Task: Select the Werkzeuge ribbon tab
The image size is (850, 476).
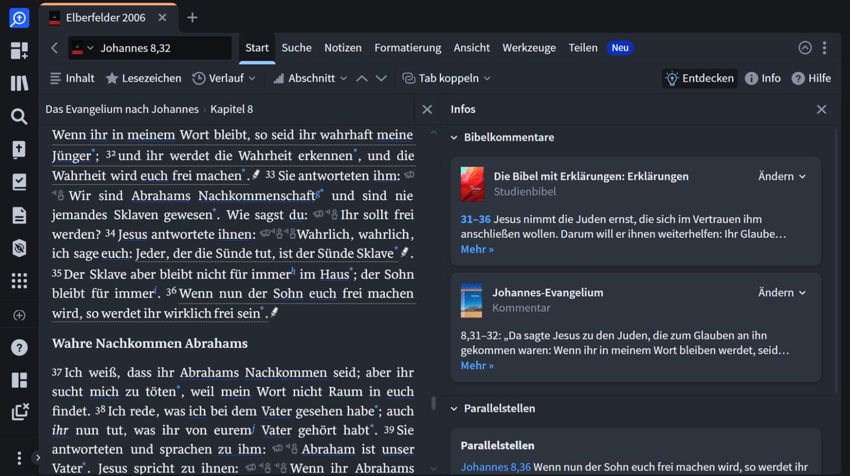Action: 529,47
